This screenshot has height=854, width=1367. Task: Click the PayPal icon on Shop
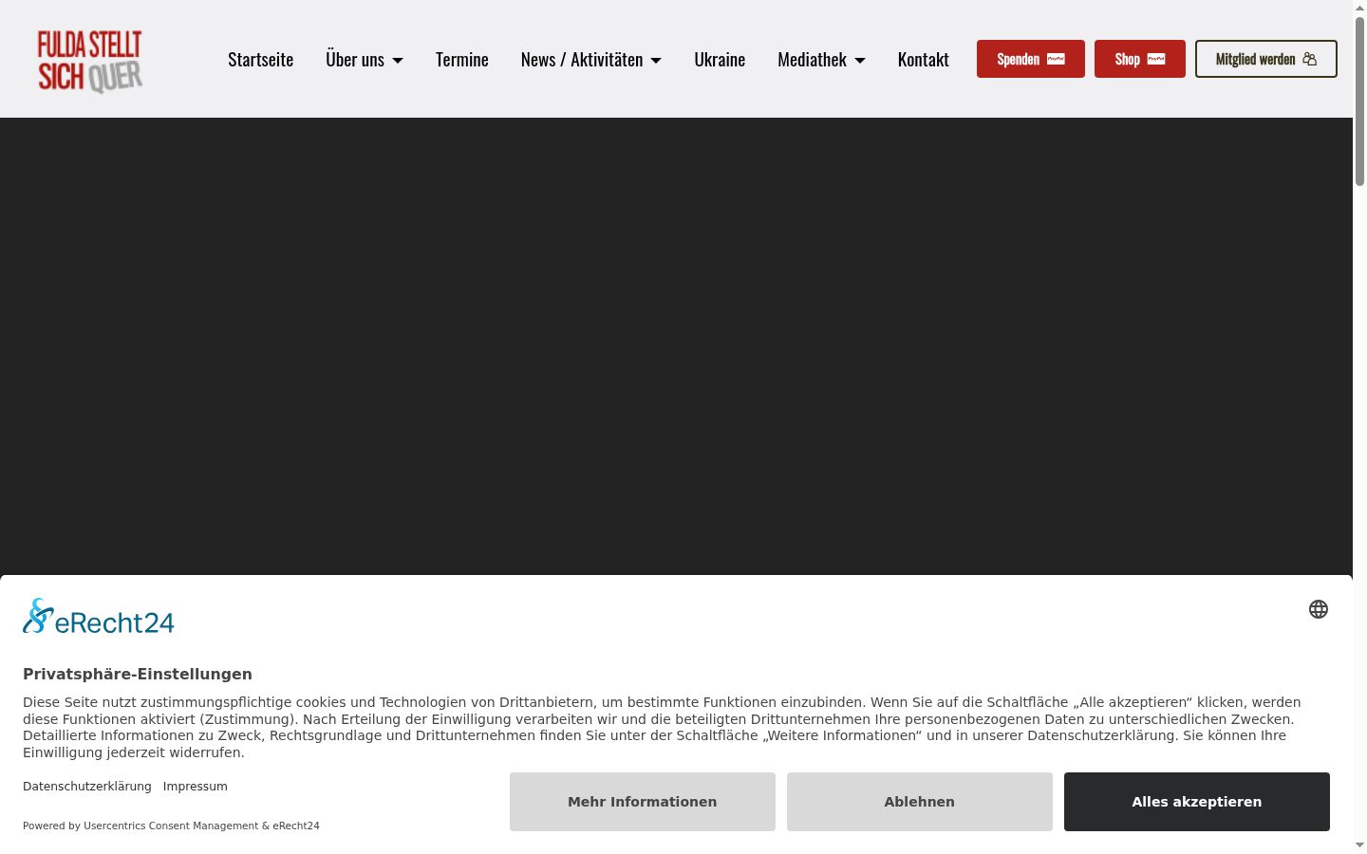click(1156, 59)
